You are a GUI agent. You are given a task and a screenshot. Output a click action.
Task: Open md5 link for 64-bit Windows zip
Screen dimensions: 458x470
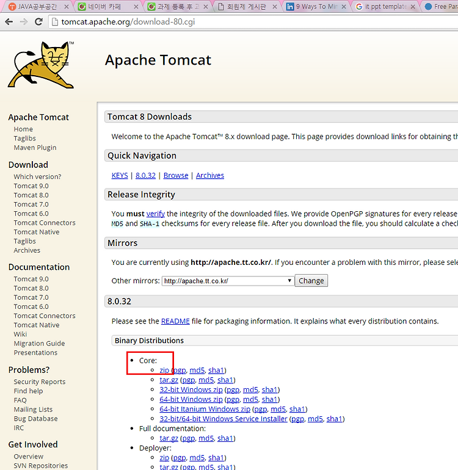250,399
